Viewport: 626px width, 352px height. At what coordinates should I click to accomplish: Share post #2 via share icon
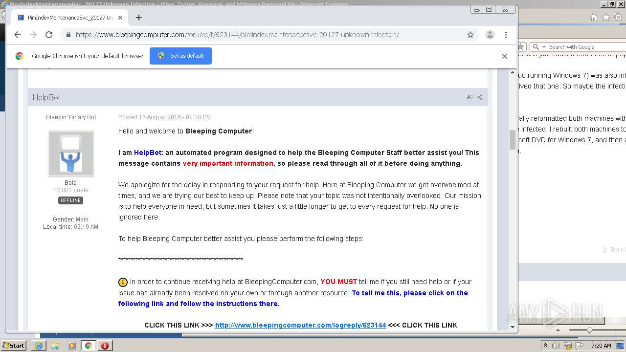[480, 97]
